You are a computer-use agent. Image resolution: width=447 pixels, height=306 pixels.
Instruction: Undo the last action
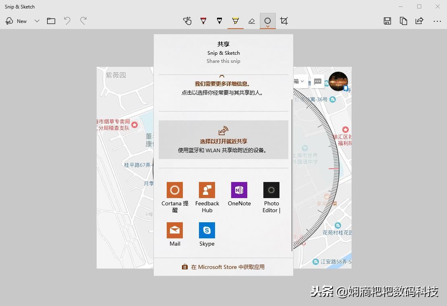tap(67, 21)
